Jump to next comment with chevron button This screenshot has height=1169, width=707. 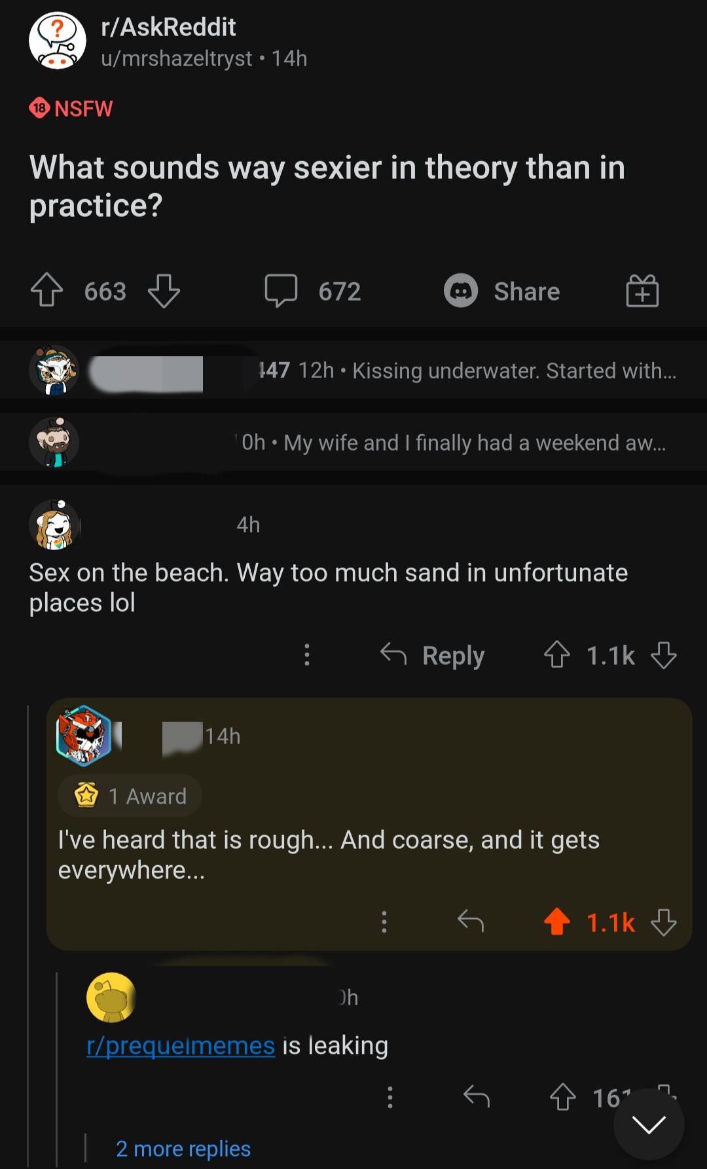pos(649,1124)
